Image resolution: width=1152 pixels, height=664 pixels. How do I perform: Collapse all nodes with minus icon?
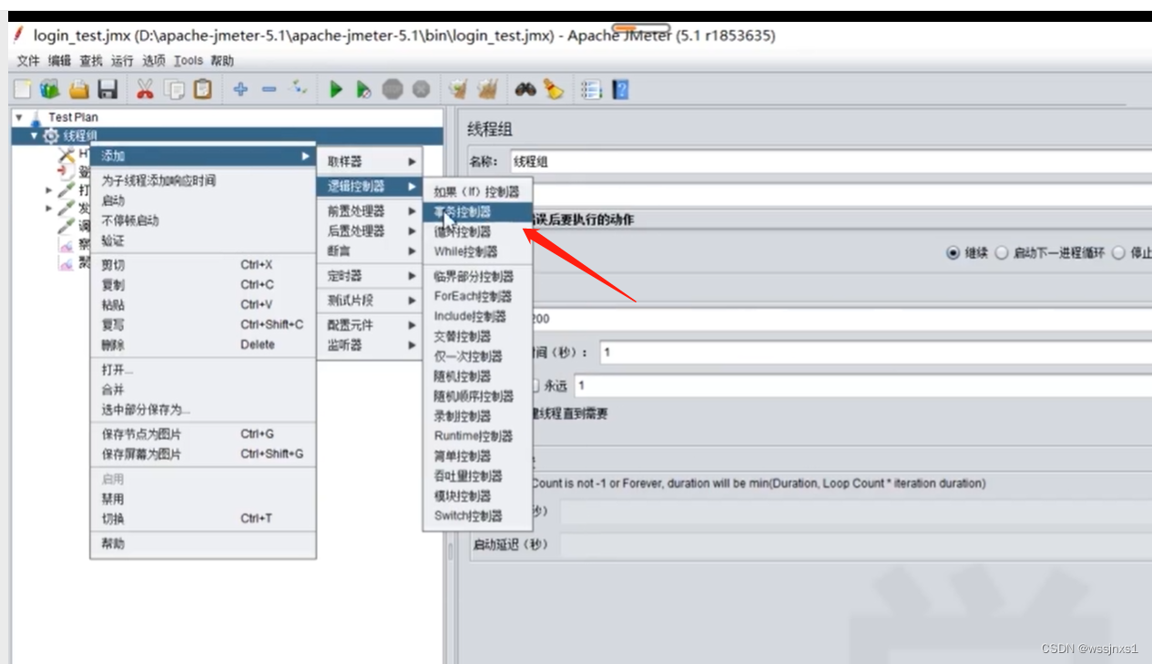(269, 89)
